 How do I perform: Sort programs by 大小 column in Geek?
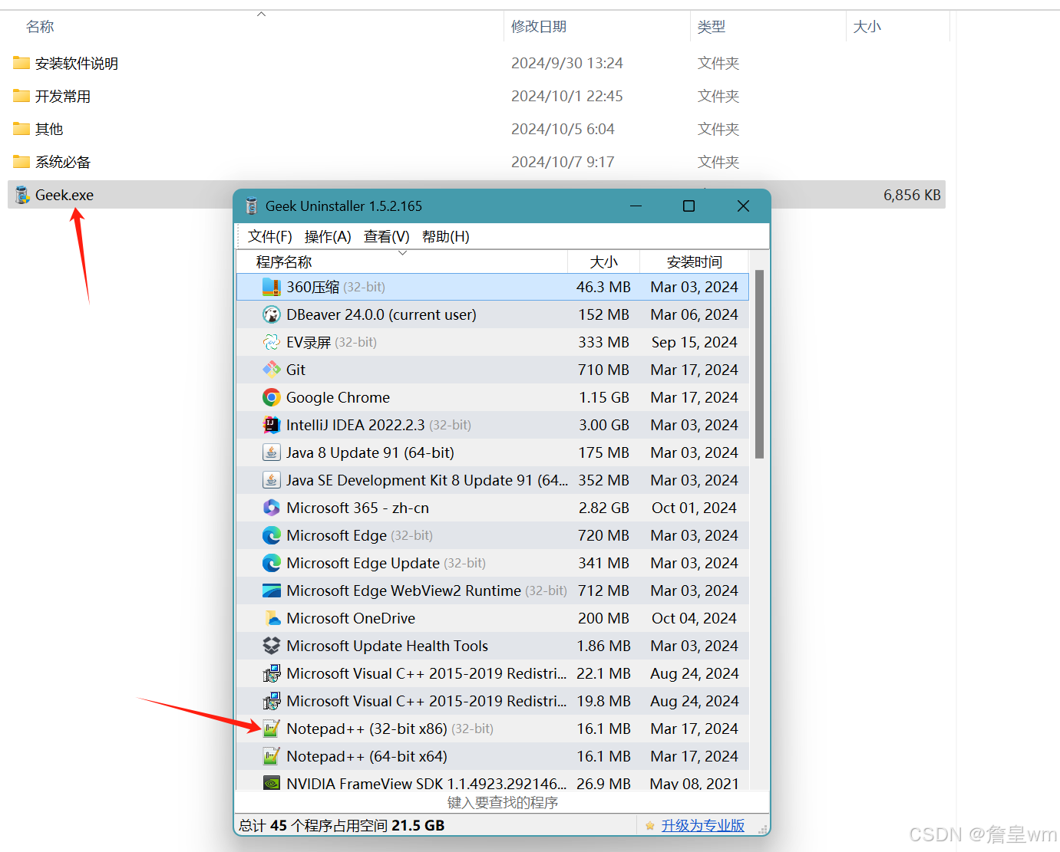click(603, 262)
